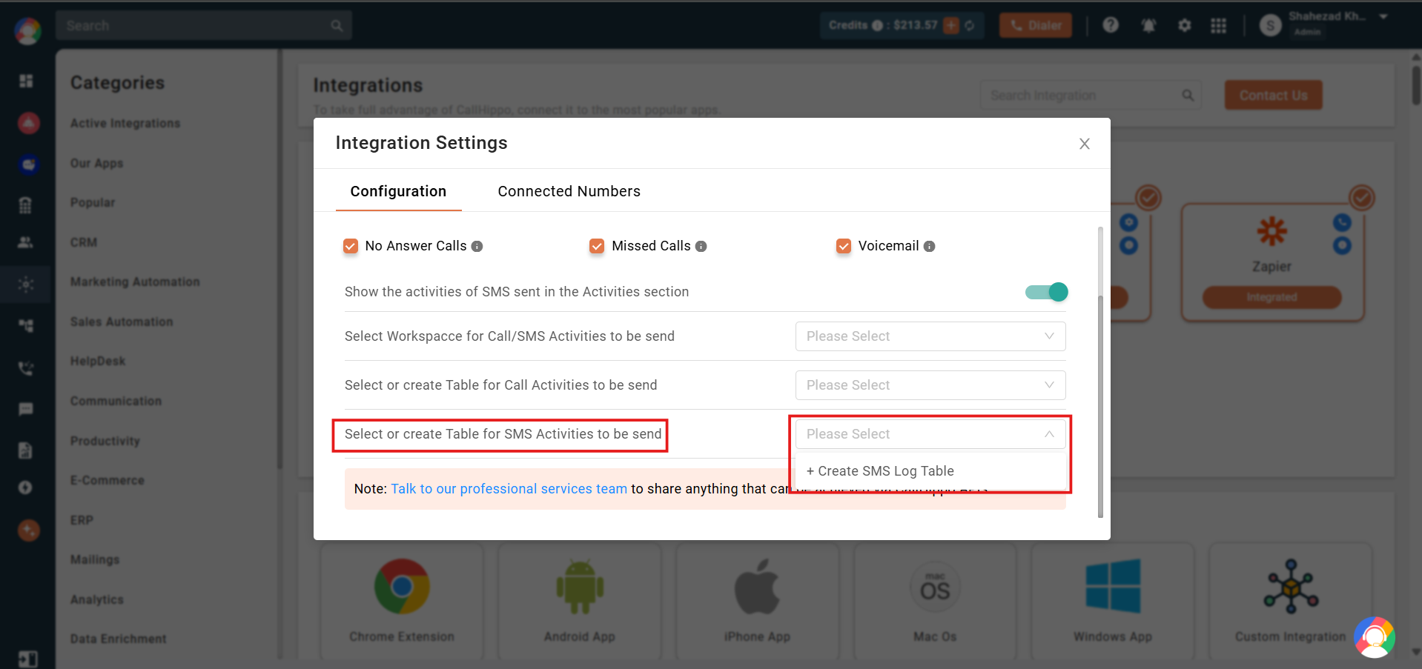Open the apps grid icon

[1218, 25]
